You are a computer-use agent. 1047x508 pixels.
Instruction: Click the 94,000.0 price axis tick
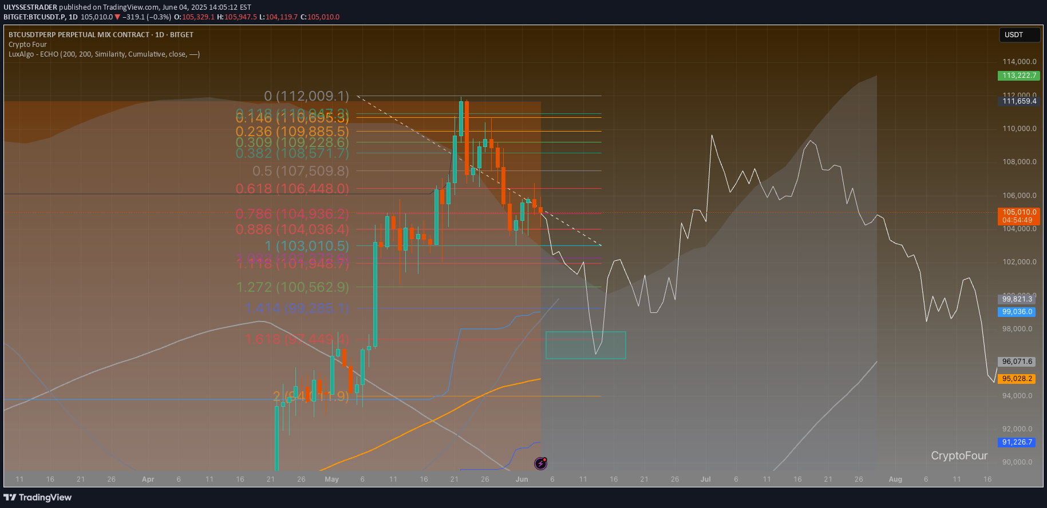(1017, 396)
